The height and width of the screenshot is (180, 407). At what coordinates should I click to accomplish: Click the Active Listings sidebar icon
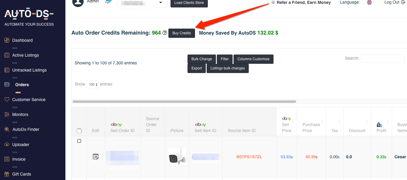pyautogui.click(x=7, y=55)
